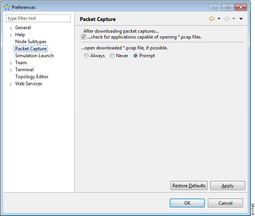The height and width of the screenshot is (216, 255).
Task: Open the preferences page view menu arrow
Action: (241, 19)
